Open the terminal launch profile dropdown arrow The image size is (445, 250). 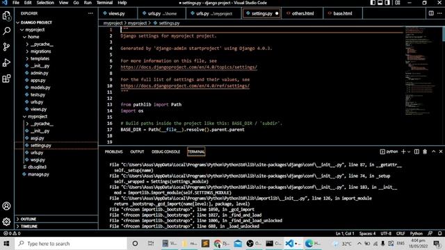point(409,151)
